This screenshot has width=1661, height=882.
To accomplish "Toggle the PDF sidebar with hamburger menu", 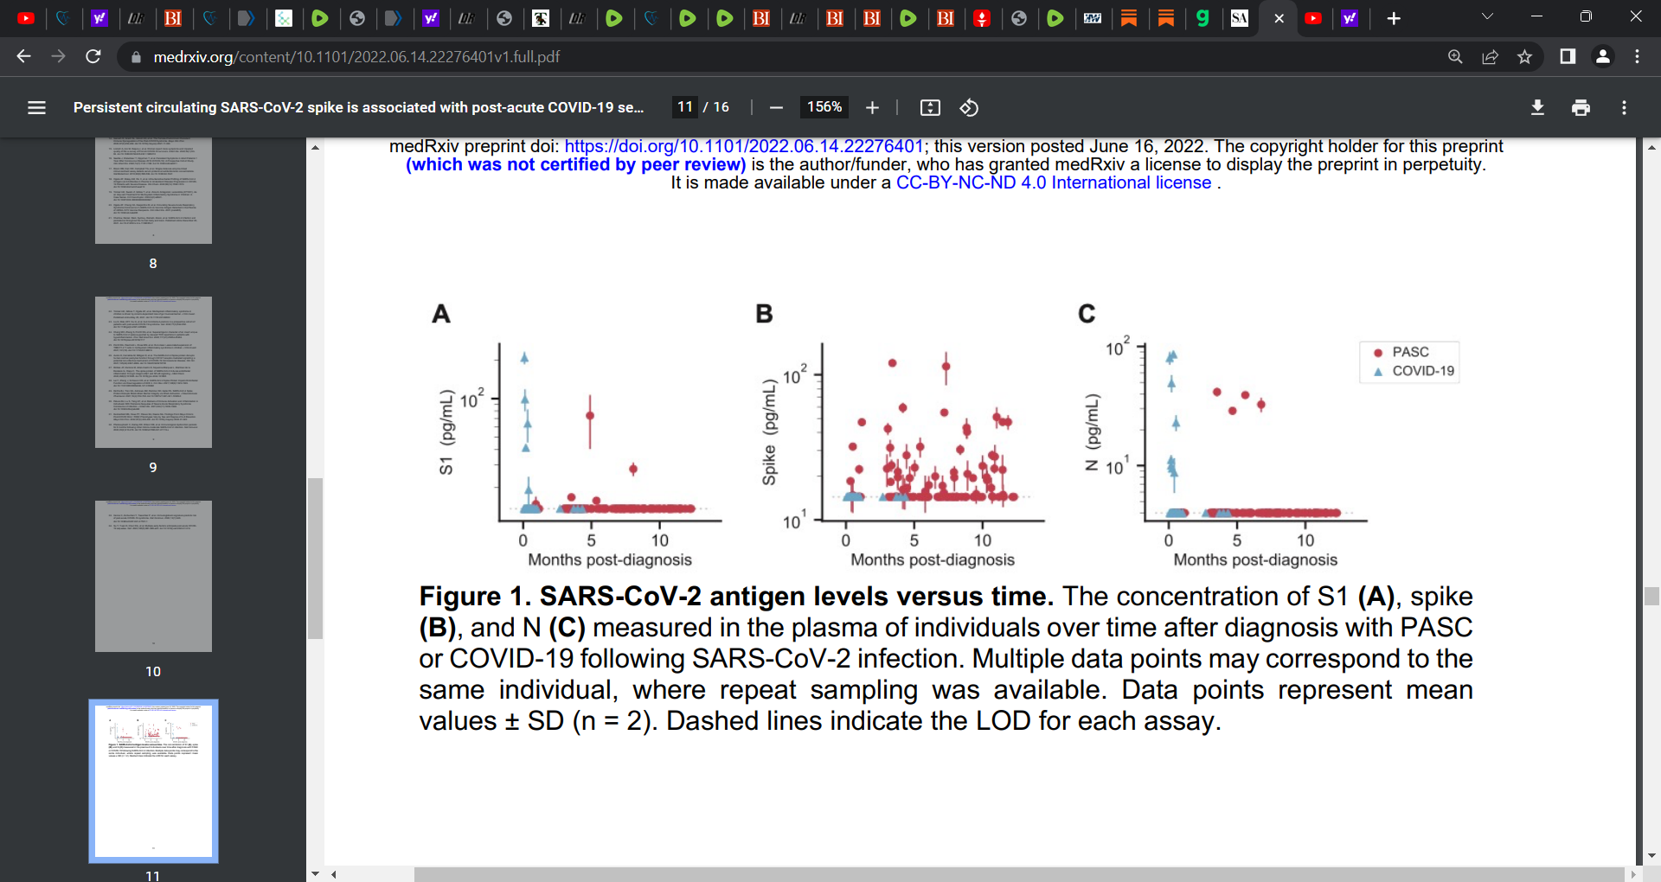I will [x=36, y=107].
